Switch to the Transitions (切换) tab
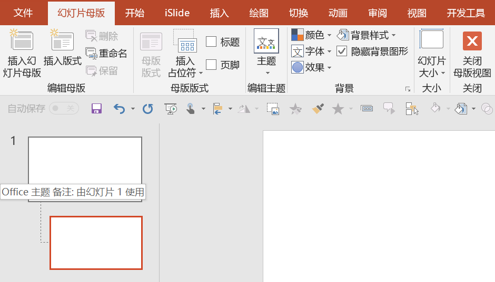 [299, 13]
